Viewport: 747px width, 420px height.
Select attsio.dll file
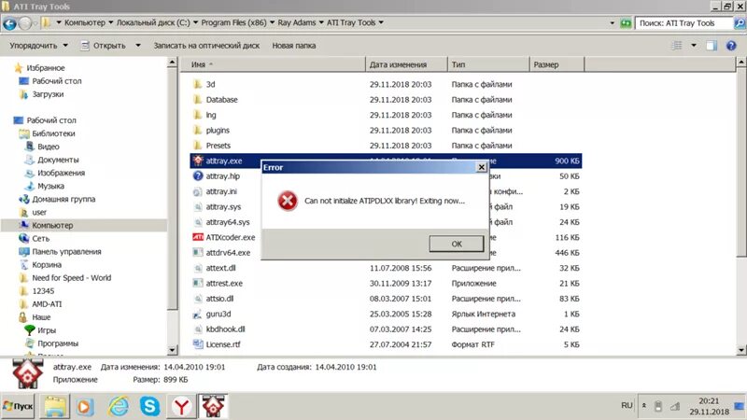[x=219, y=299]
